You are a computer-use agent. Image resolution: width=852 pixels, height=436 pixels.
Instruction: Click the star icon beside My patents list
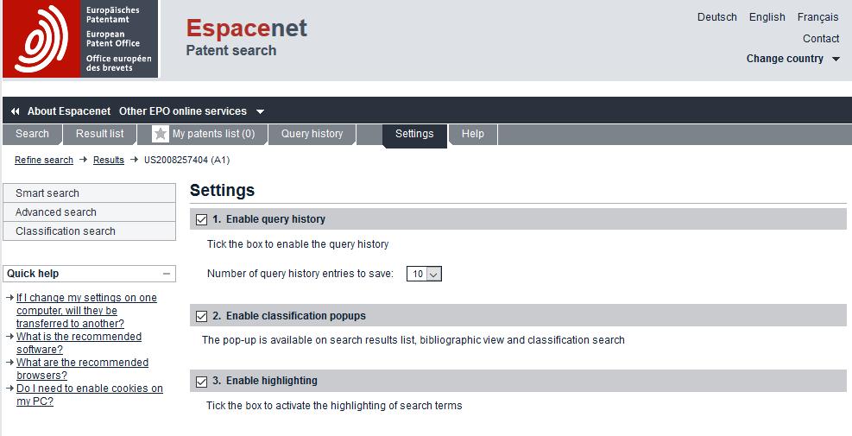pos(161,134)
